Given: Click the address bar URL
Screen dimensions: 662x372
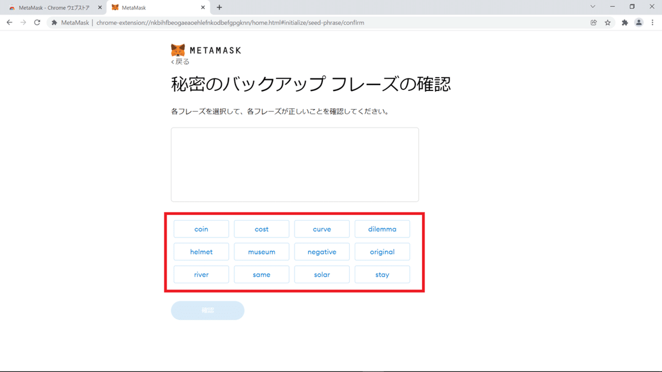Looking at the screenshot, I should click(x=230, y=23).
